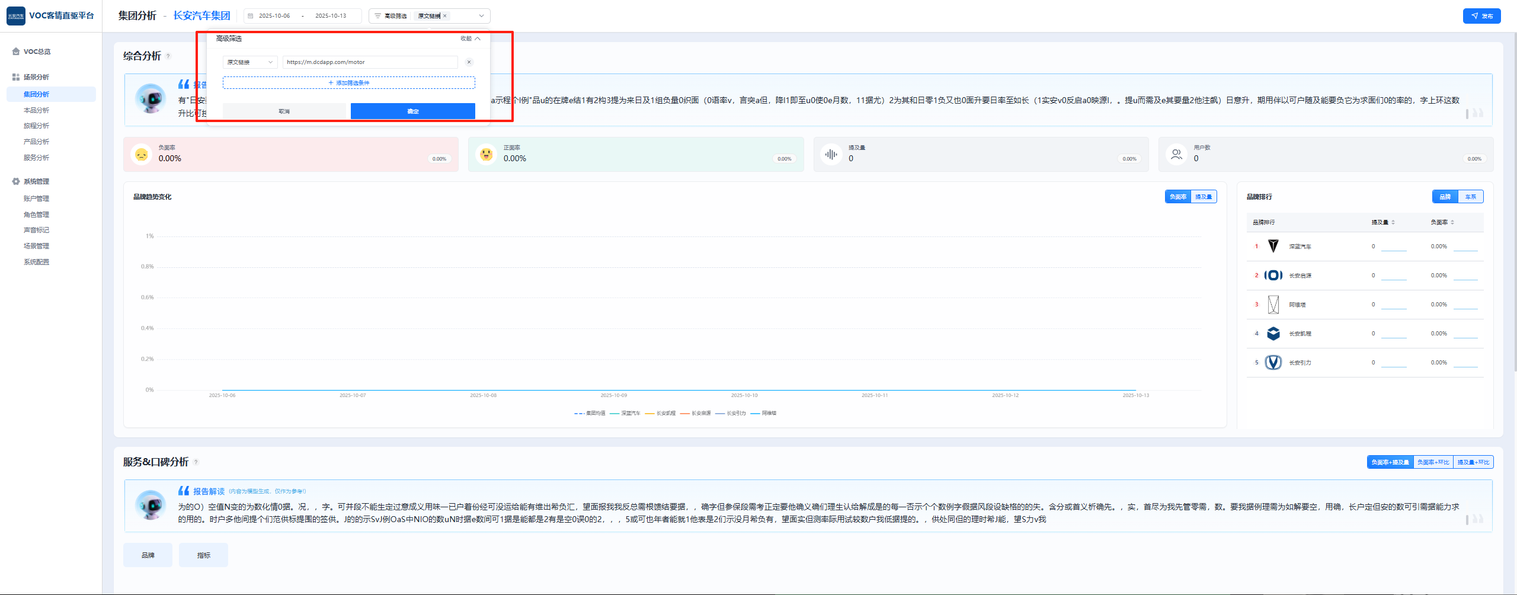Open 本品分析 in the sidebar
Image resolution: width=1517 pixels, height=595 pixels.
click(36, 110)
